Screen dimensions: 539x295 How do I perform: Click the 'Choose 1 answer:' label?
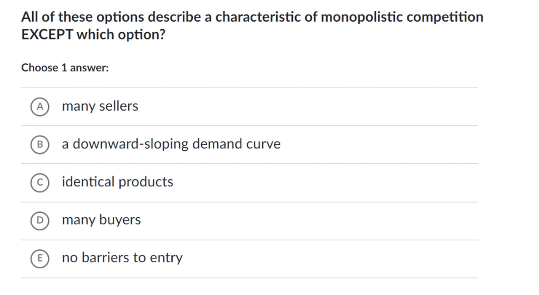tap(65, 68)
